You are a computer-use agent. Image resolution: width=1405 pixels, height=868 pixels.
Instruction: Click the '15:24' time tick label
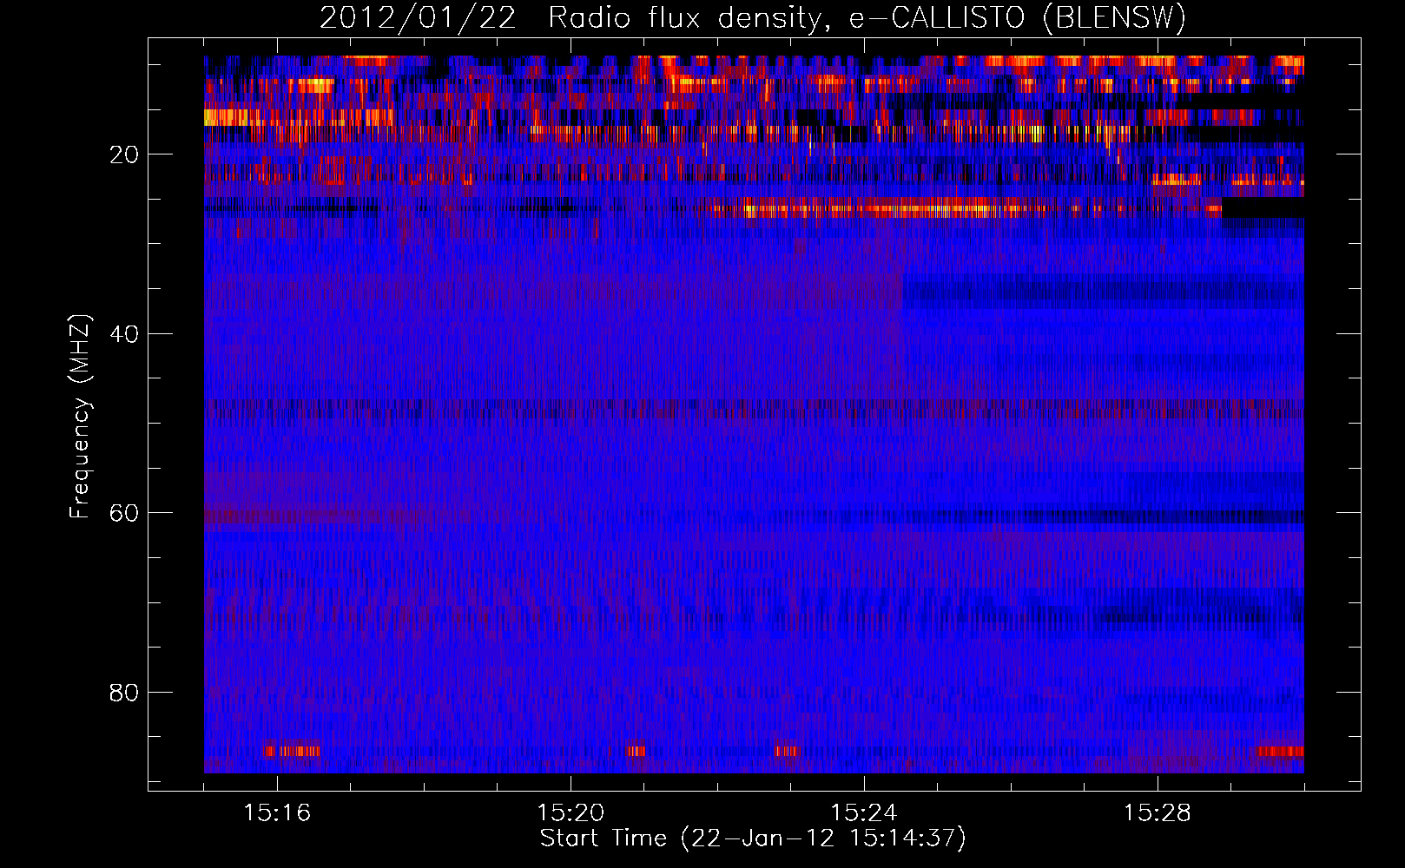pyautogui.click(x=864, y=813)
